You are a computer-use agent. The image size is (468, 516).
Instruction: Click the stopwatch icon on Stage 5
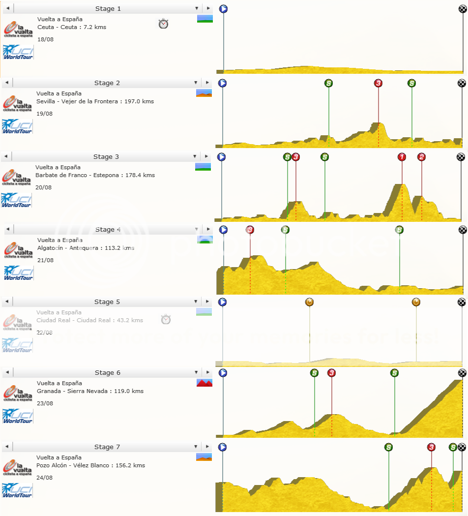166,319
